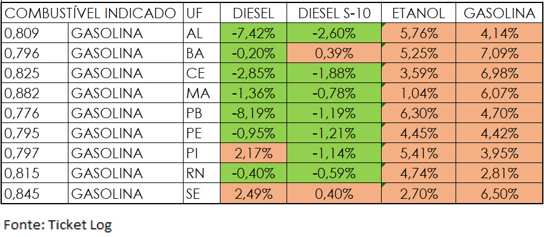Click the GASOLINA column header on the right
Screen dimensions: 544x237
[499, 13]
